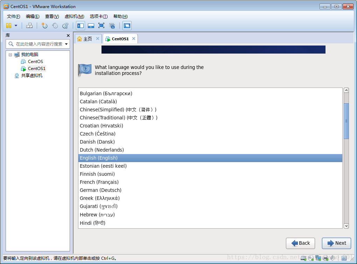Select the CentOS1 virtual machine in tree

tap(37, 69)
